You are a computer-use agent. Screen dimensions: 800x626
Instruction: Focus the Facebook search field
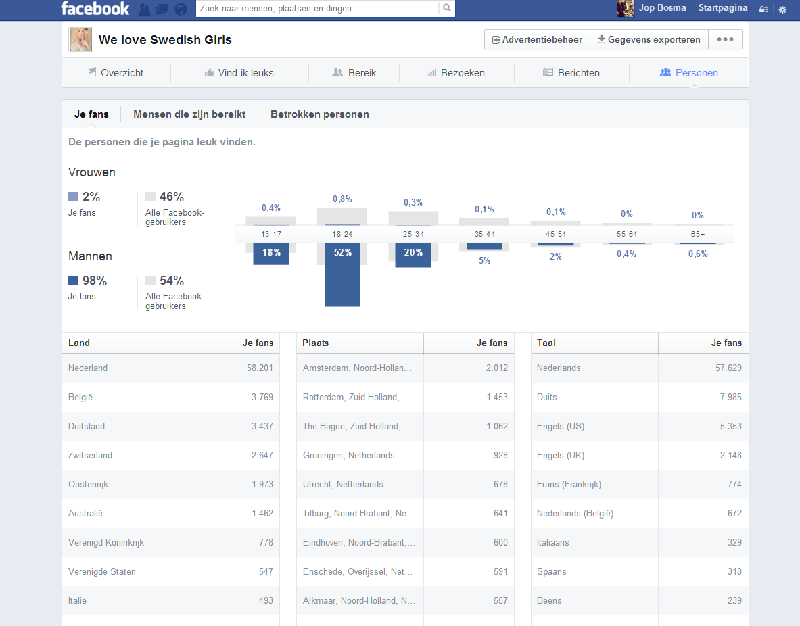(x=317, y=8)
